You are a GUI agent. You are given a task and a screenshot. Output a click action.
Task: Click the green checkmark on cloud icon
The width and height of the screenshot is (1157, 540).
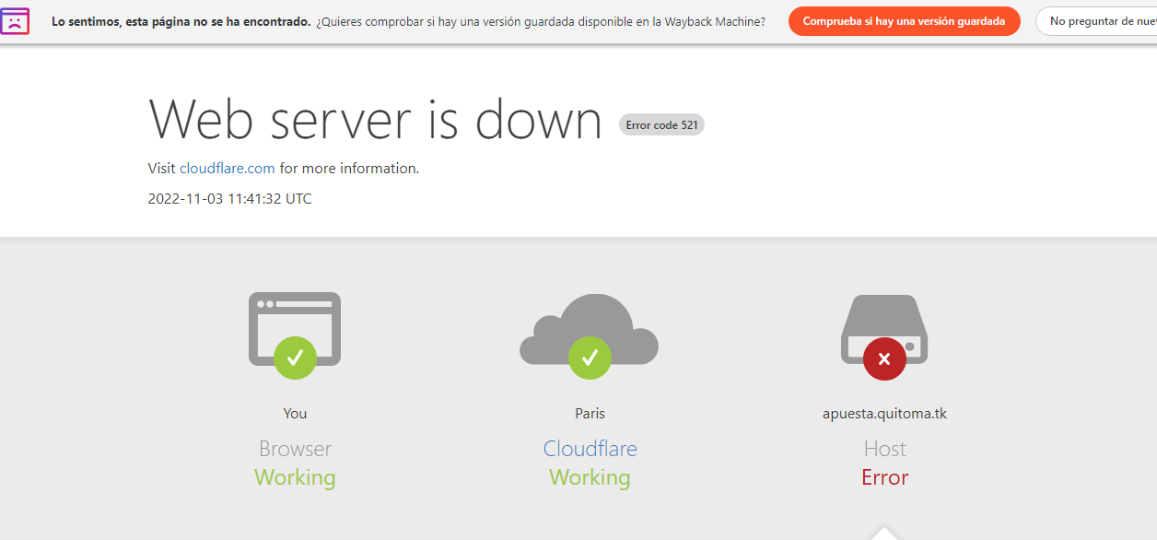[590, 358]
